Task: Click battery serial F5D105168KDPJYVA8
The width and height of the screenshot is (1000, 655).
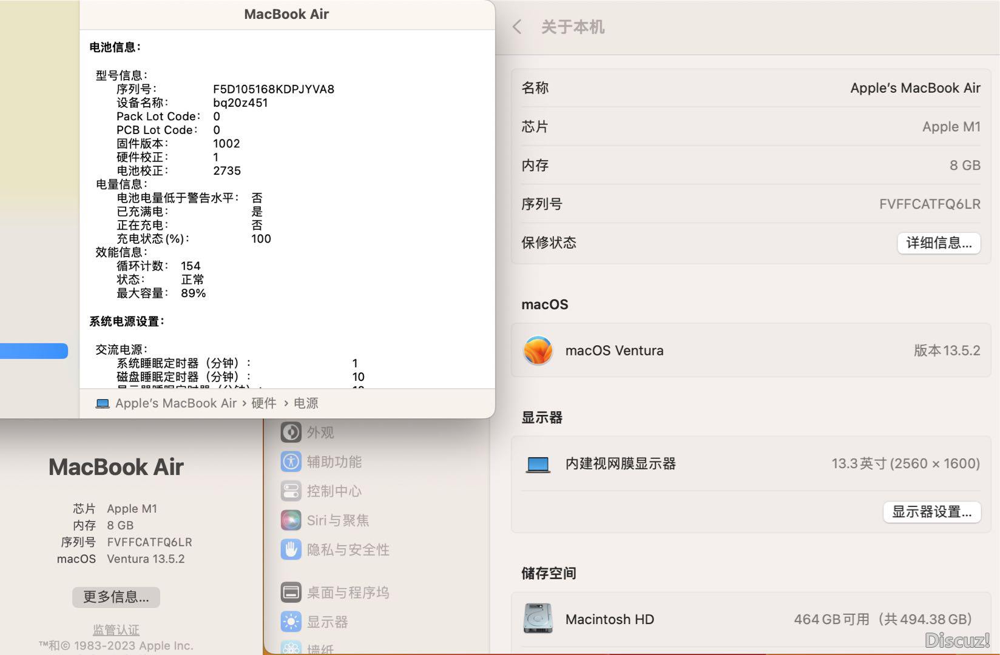Action: (274, 89)
